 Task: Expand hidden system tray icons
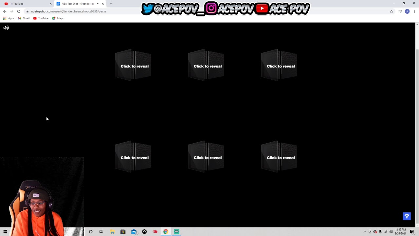tap(365, 232)
